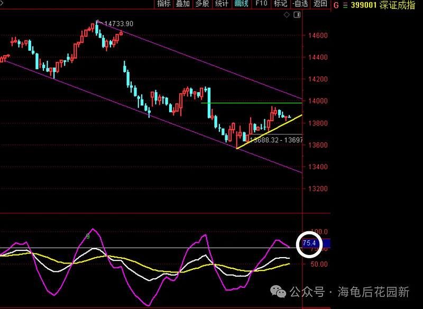Click the 13688.32 - 13697 range label
This screenshot has height=309, width=423.
tap(275, 140)
